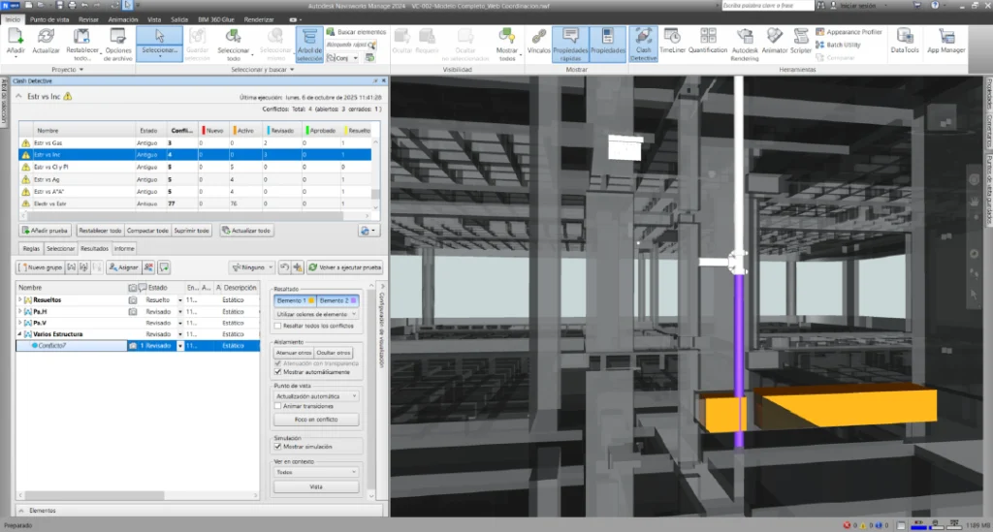Click the Seleccionar todo icon
The width and height of the screenshot is (993, 532).
pyautogui.click(x=233, y=38)
